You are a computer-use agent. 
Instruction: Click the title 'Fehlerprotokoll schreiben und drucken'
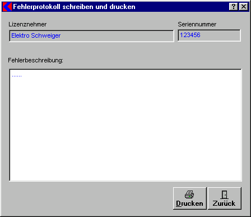coord(74,7)
